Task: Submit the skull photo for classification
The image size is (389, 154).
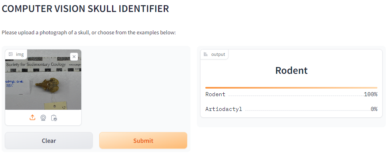Action: tap(143, 140)
